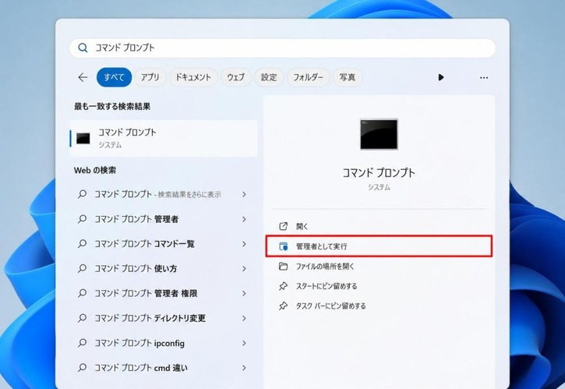This screenshot has width=565, height=389.
Task: Open the three-dot options menu
Action: [484, 77]
